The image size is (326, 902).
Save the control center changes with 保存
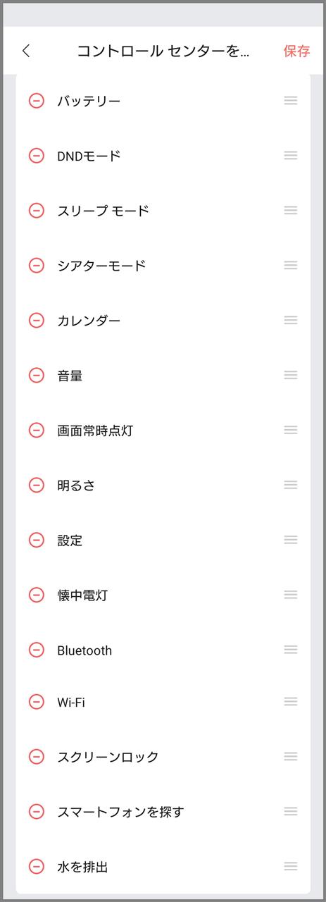[296, 51]
